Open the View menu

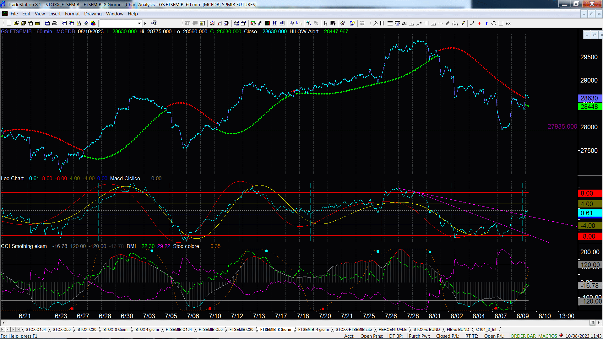(x=40, y=13)
